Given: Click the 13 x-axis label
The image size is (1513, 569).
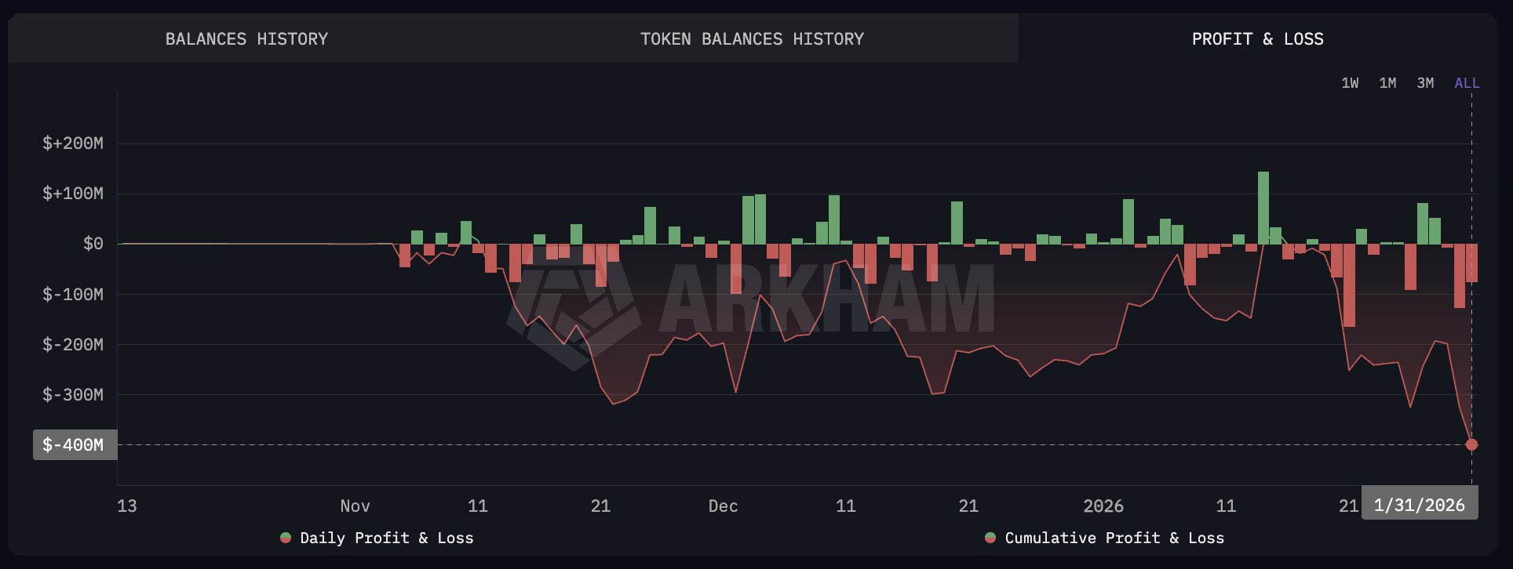Looking at the screenshot, I should click(127, 506).
